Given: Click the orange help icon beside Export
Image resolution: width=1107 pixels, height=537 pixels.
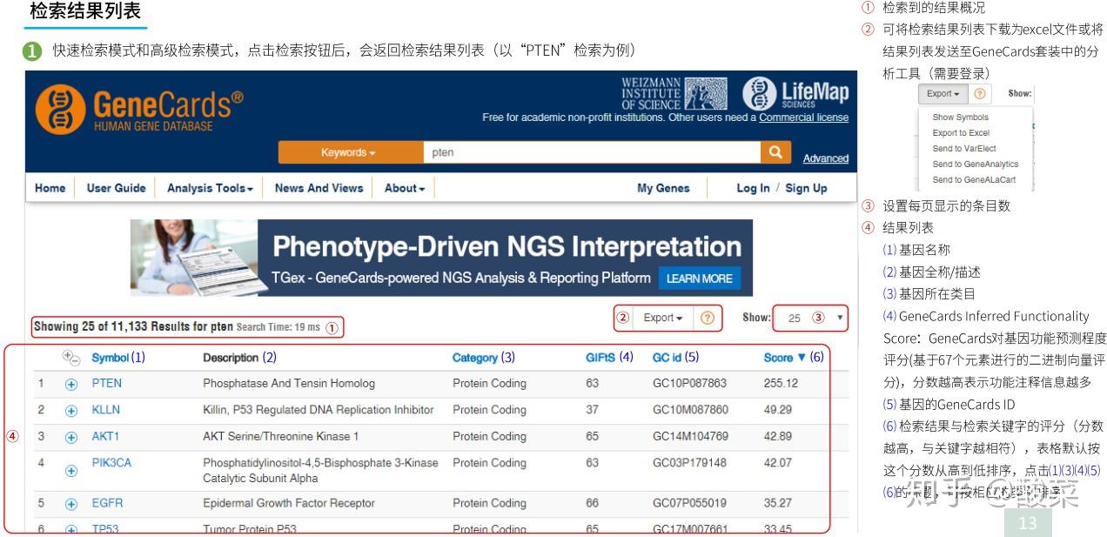Looking at the screenshot, I should (x=707, y=318).
